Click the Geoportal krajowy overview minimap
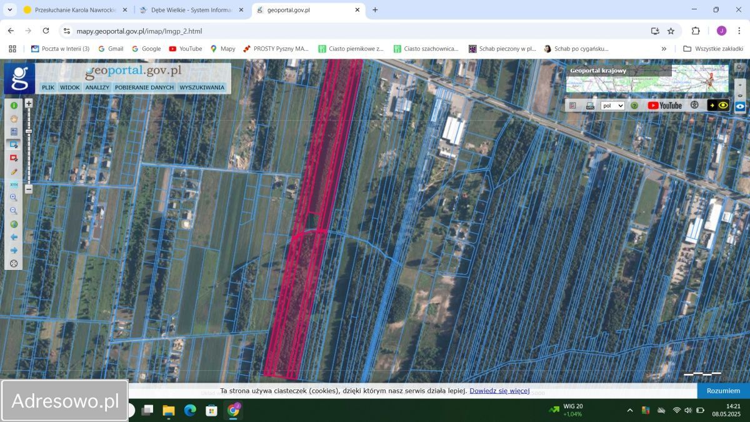The image size is (750, 422). point(647,79)
